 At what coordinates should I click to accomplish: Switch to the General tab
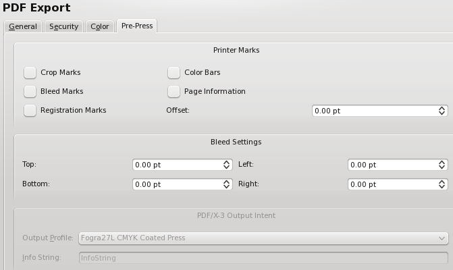[x=23, y=26]
